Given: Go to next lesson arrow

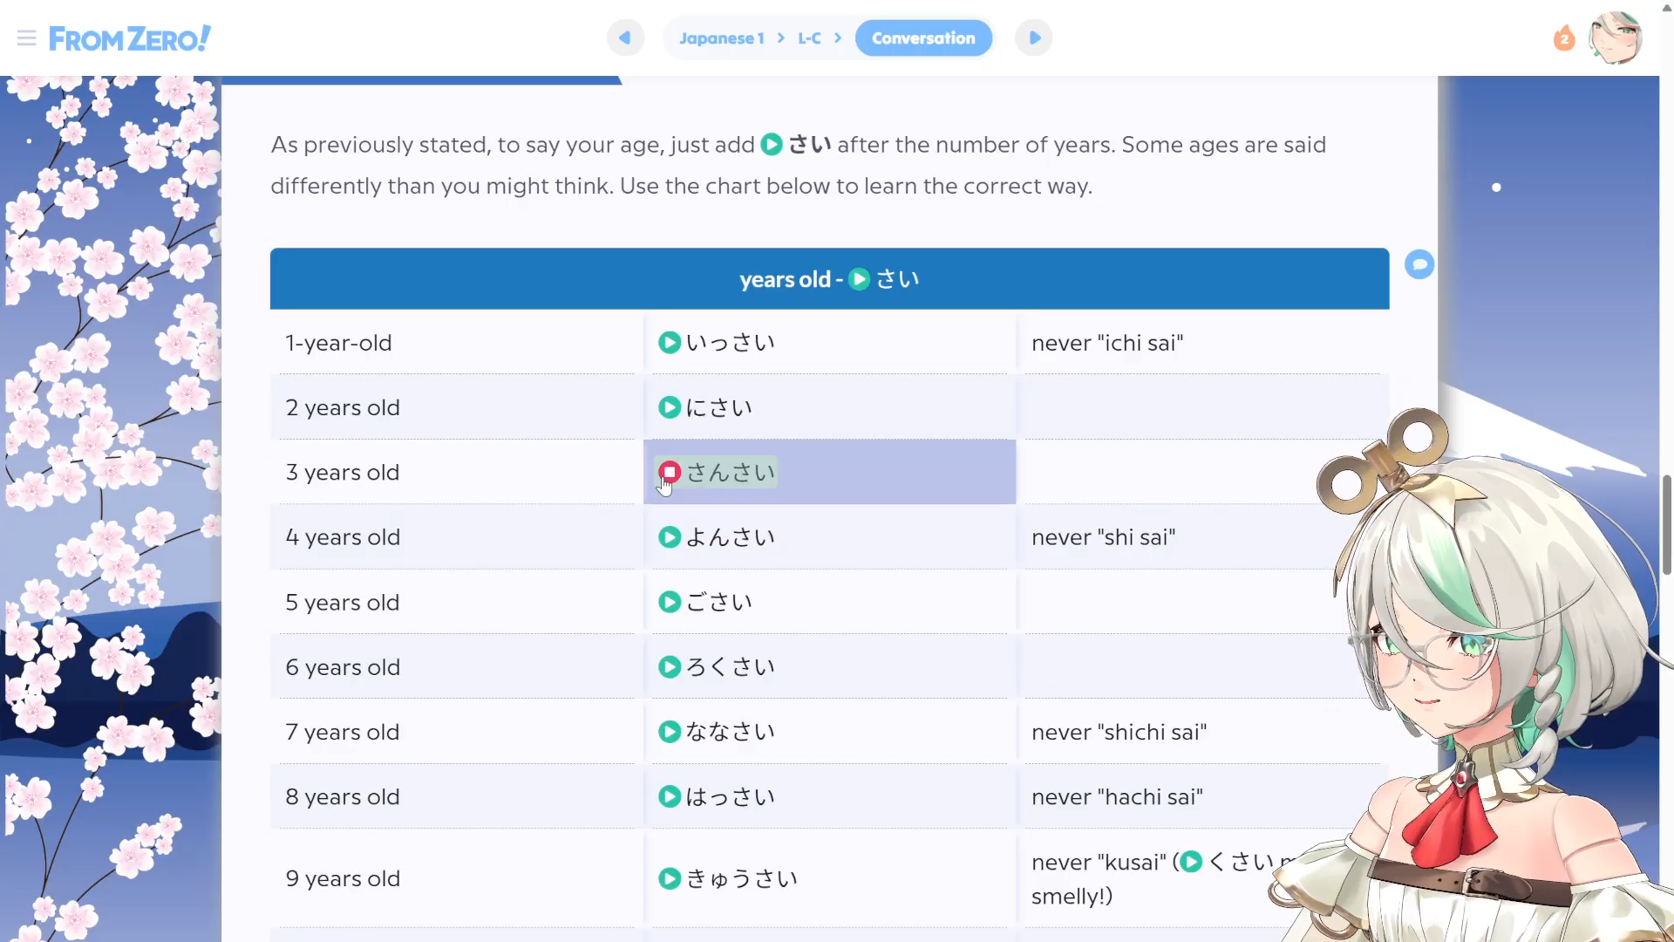Looking at the screenshot, I should 1034,38.
